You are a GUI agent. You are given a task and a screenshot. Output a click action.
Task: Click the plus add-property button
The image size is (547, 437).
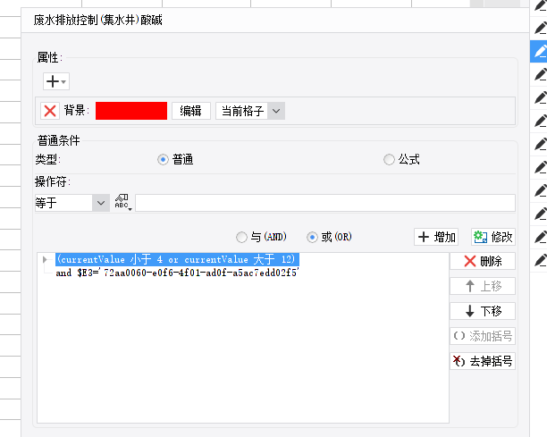click(55, 81)
